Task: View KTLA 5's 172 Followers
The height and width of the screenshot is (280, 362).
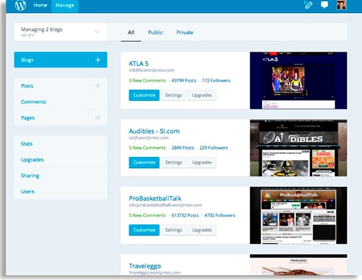Action: point(216,81)
